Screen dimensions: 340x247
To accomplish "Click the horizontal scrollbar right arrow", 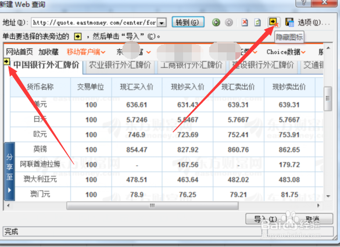I will pyautogui.click(x=318, y=205).
